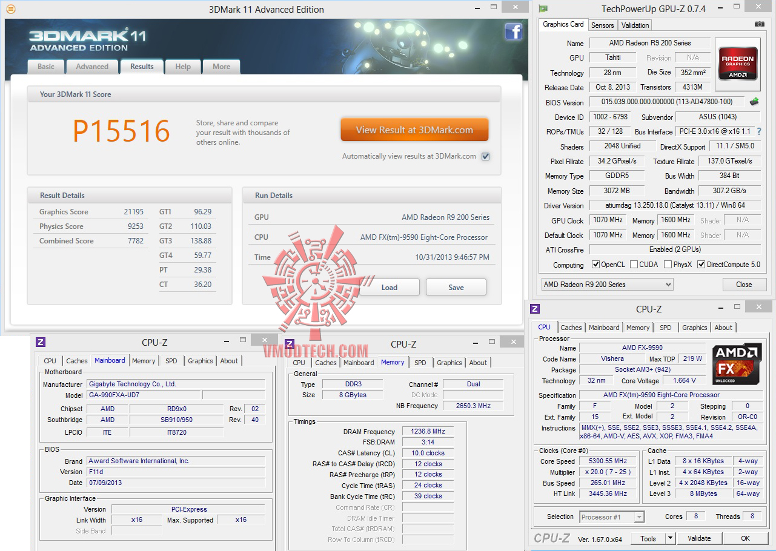Click the Tools button in CPU-Z
This screenshot has height=551, width=776.
pos(648,538)
